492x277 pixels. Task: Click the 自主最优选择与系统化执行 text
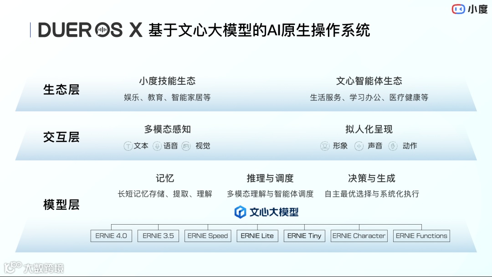(372, 194)
